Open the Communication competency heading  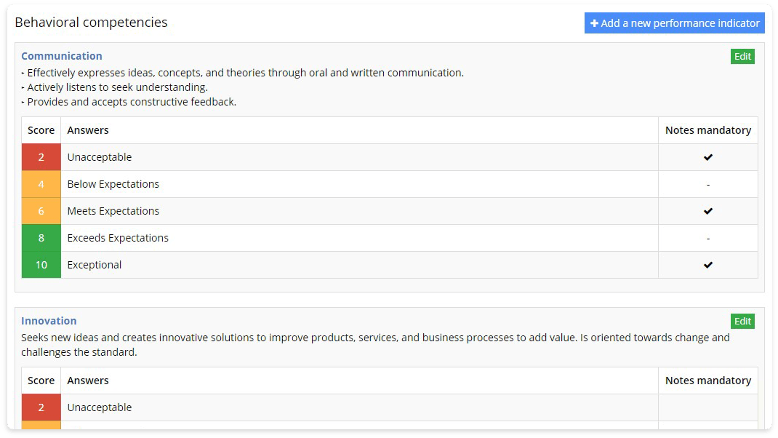pyautogui.click(x=62, y=56)
